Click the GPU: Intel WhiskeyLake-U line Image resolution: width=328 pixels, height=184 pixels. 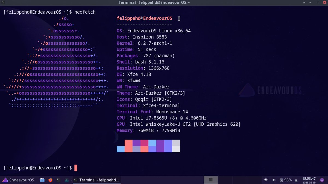(x=178, y=124)
